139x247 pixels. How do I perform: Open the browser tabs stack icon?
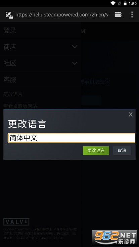[x=118, y=15]
